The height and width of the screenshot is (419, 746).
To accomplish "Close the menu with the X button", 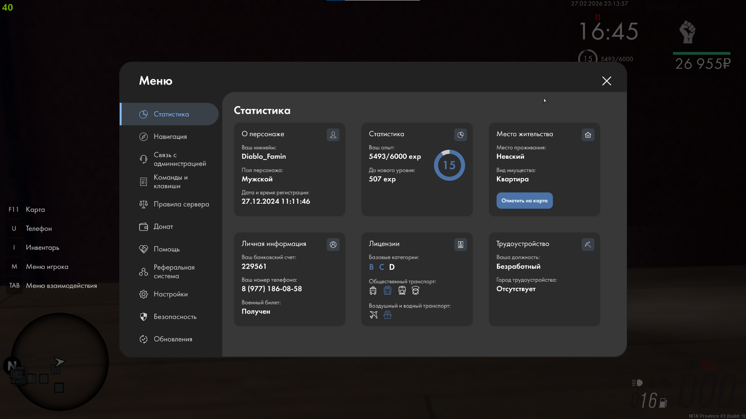I will 607,81.
